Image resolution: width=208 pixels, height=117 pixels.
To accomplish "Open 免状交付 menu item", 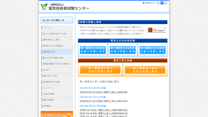I will 57,70.
